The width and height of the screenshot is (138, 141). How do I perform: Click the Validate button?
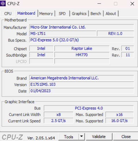[x=99, y=137]
